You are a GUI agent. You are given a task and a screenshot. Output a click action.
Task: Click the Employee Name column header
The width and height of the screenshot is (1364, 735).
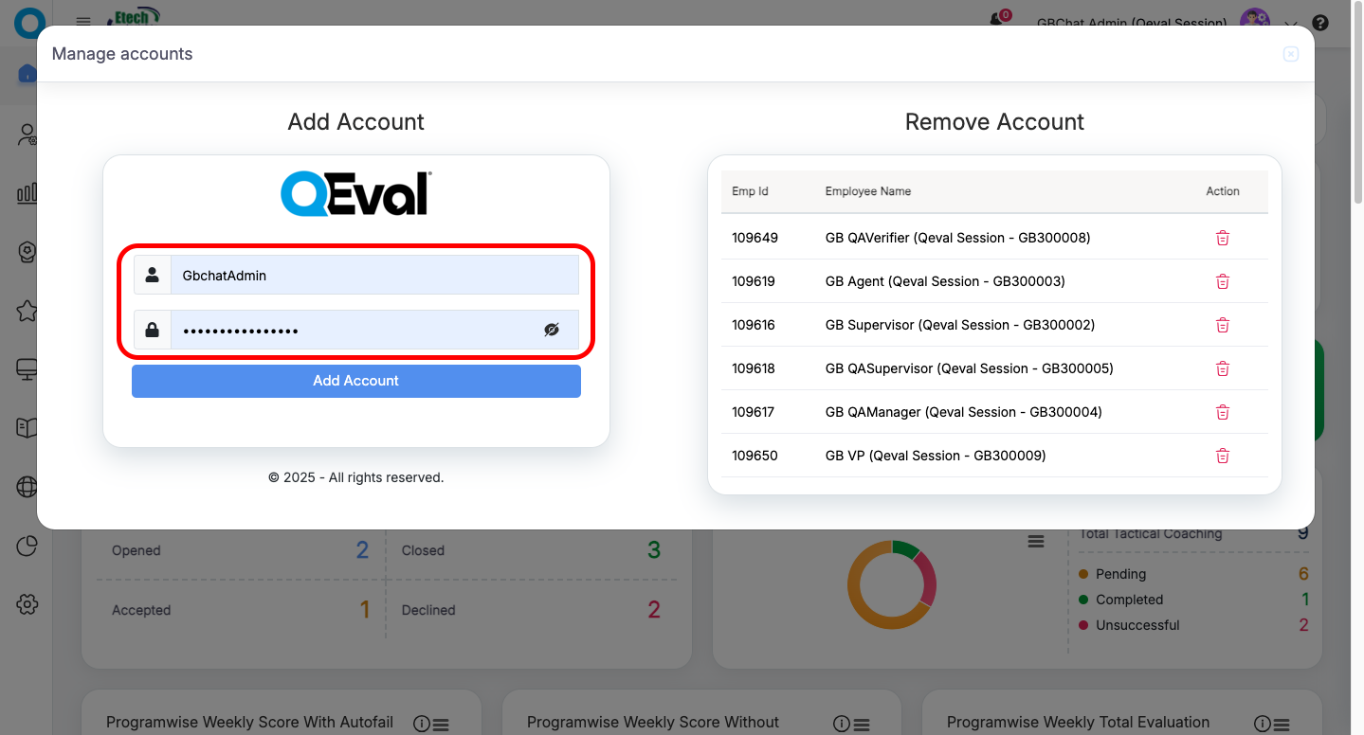pyautogui.click(x=867, y=191)
